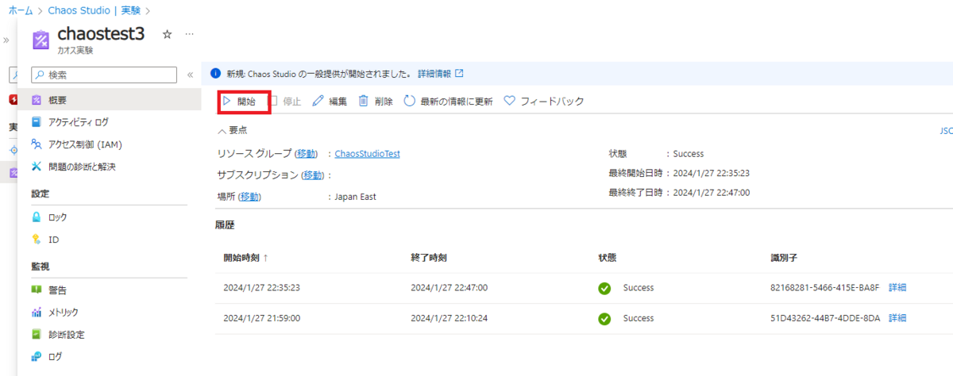Collapse the sidebar menu with double chevron
Image resolution: width=953 pixels, height=376 pixels.
click(x=190, y=75)
